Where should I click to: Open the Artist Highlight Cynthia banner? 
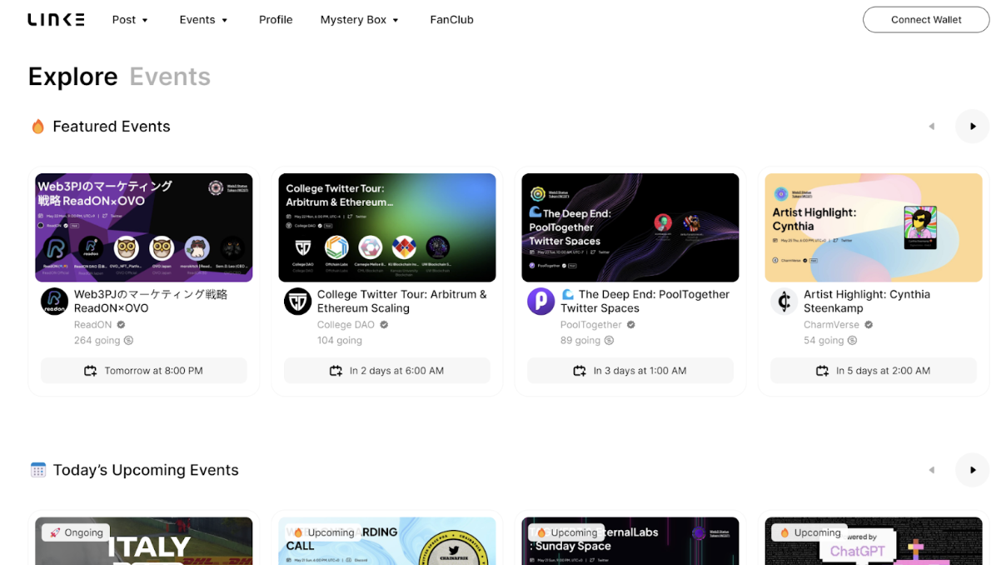[x=874, y=227]
